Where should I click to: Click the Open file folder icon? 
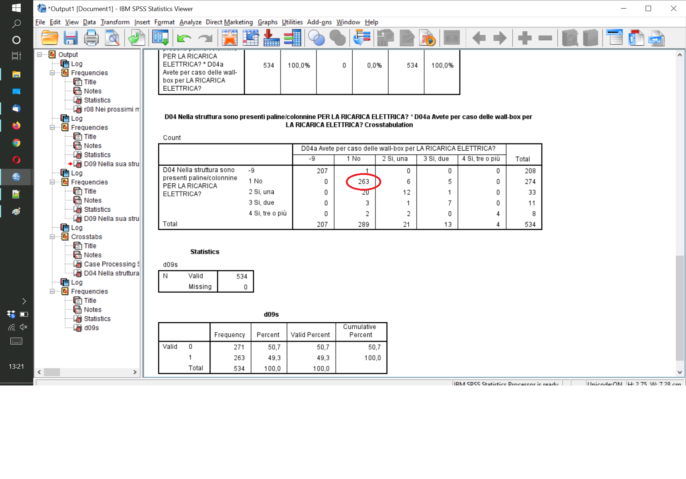click(50, 38)
